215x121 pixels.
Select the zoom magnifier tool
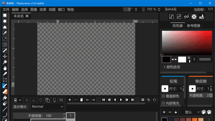pyautogui.click(x=5, y=62)
